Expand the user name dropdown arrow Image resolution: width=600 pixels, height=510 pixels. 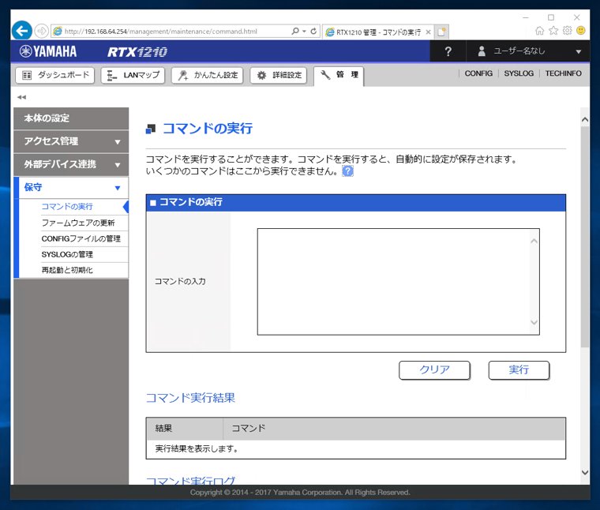pos(578,51)
